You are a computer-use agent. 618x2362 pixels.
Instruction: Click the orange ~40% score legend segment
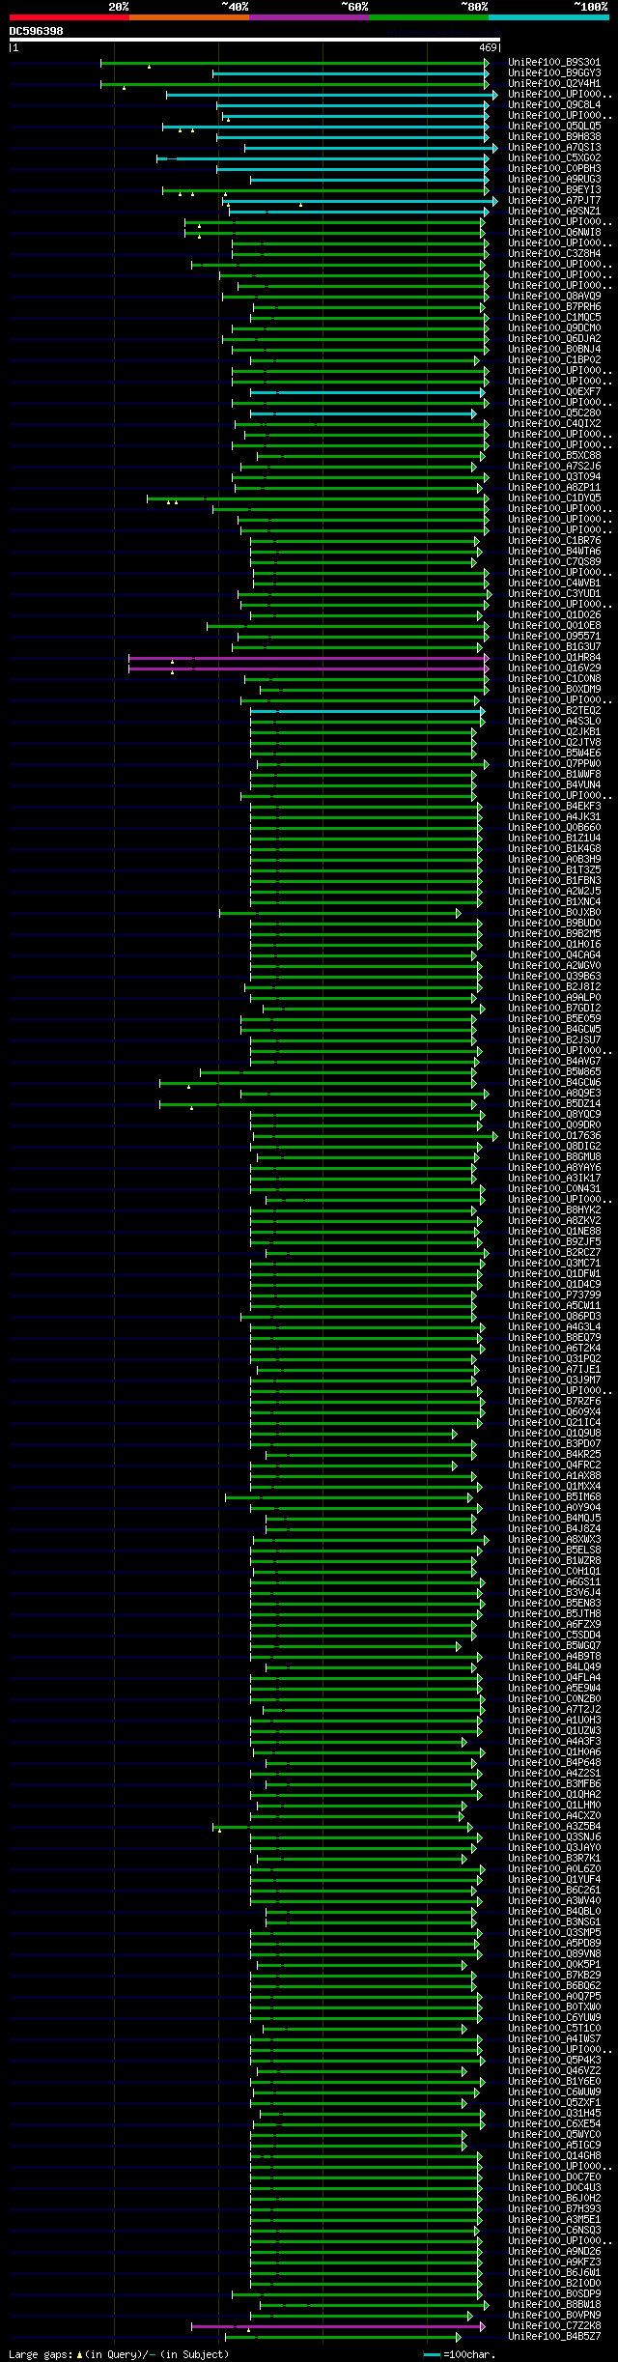click(189, 17)
